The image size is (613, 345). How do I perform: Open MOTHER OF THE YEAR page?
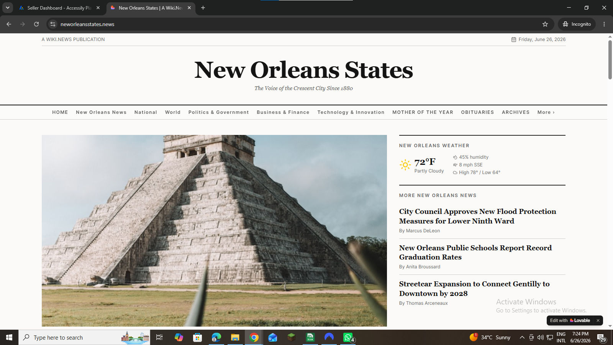coord(423,112)
